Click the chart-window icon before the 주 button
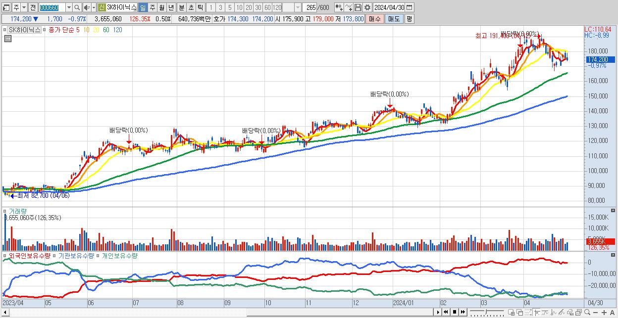Screen dimensions: 618x318 coord(6,7)
